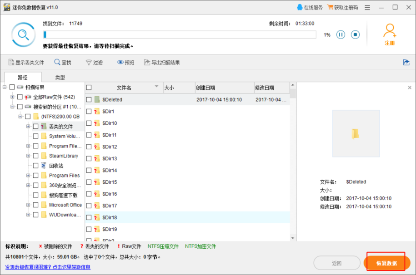This screenshot has width=416, height=275.
Task: Click the 恢复数据 recover button
Action: coord(386,263)
